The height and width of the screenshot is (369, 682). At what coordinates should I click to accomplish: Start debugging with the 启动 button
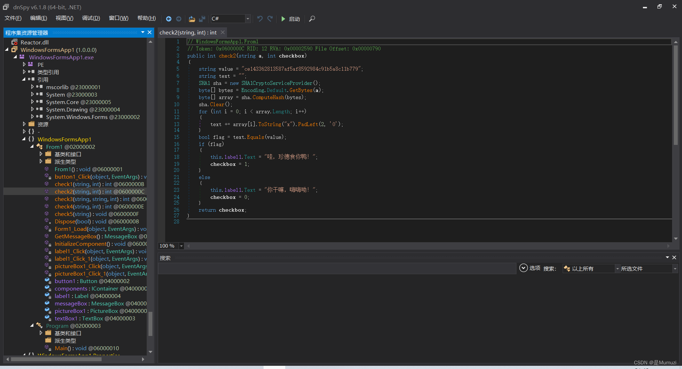(x=291, y=19)
